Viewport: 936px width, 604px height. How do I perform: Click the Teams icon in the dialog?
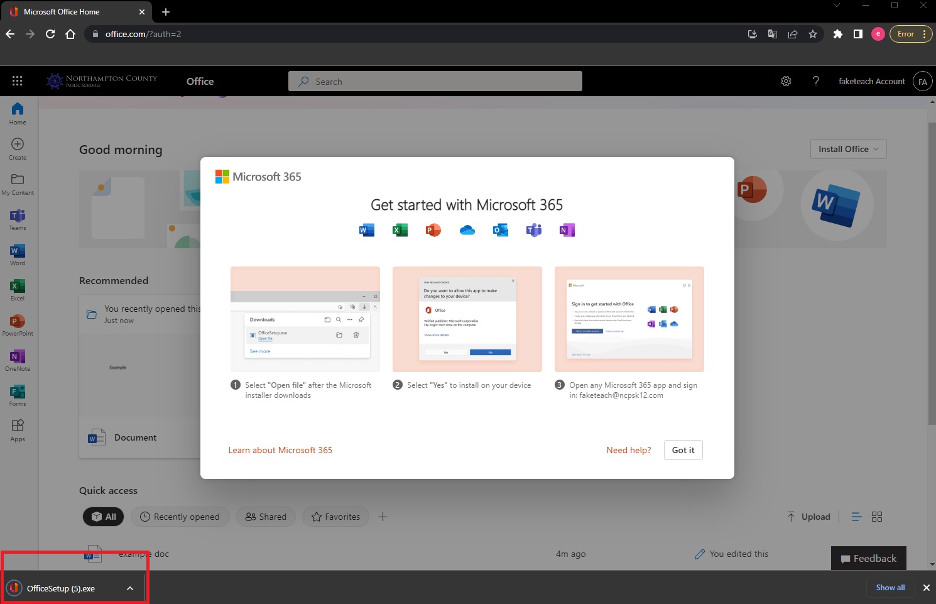coord(534,230)
